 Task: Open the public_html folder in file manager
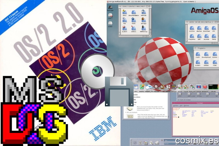pos(191,95)
